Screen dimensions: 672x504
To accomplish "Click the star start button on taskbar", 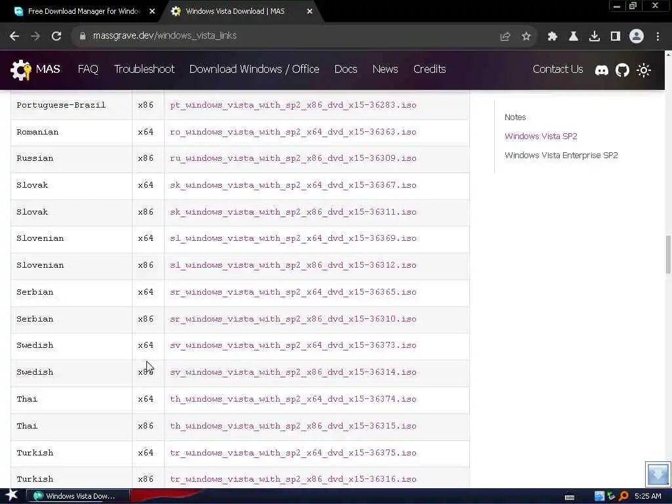I will coord(12,495).
